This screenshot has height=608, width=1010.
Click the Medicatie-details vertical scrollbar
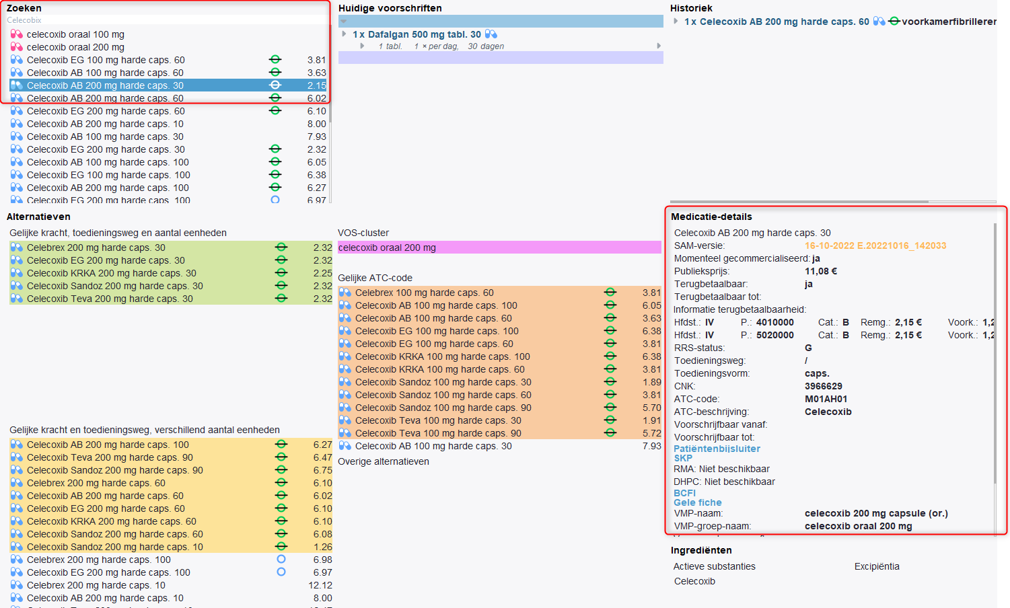tap(995, 353)
